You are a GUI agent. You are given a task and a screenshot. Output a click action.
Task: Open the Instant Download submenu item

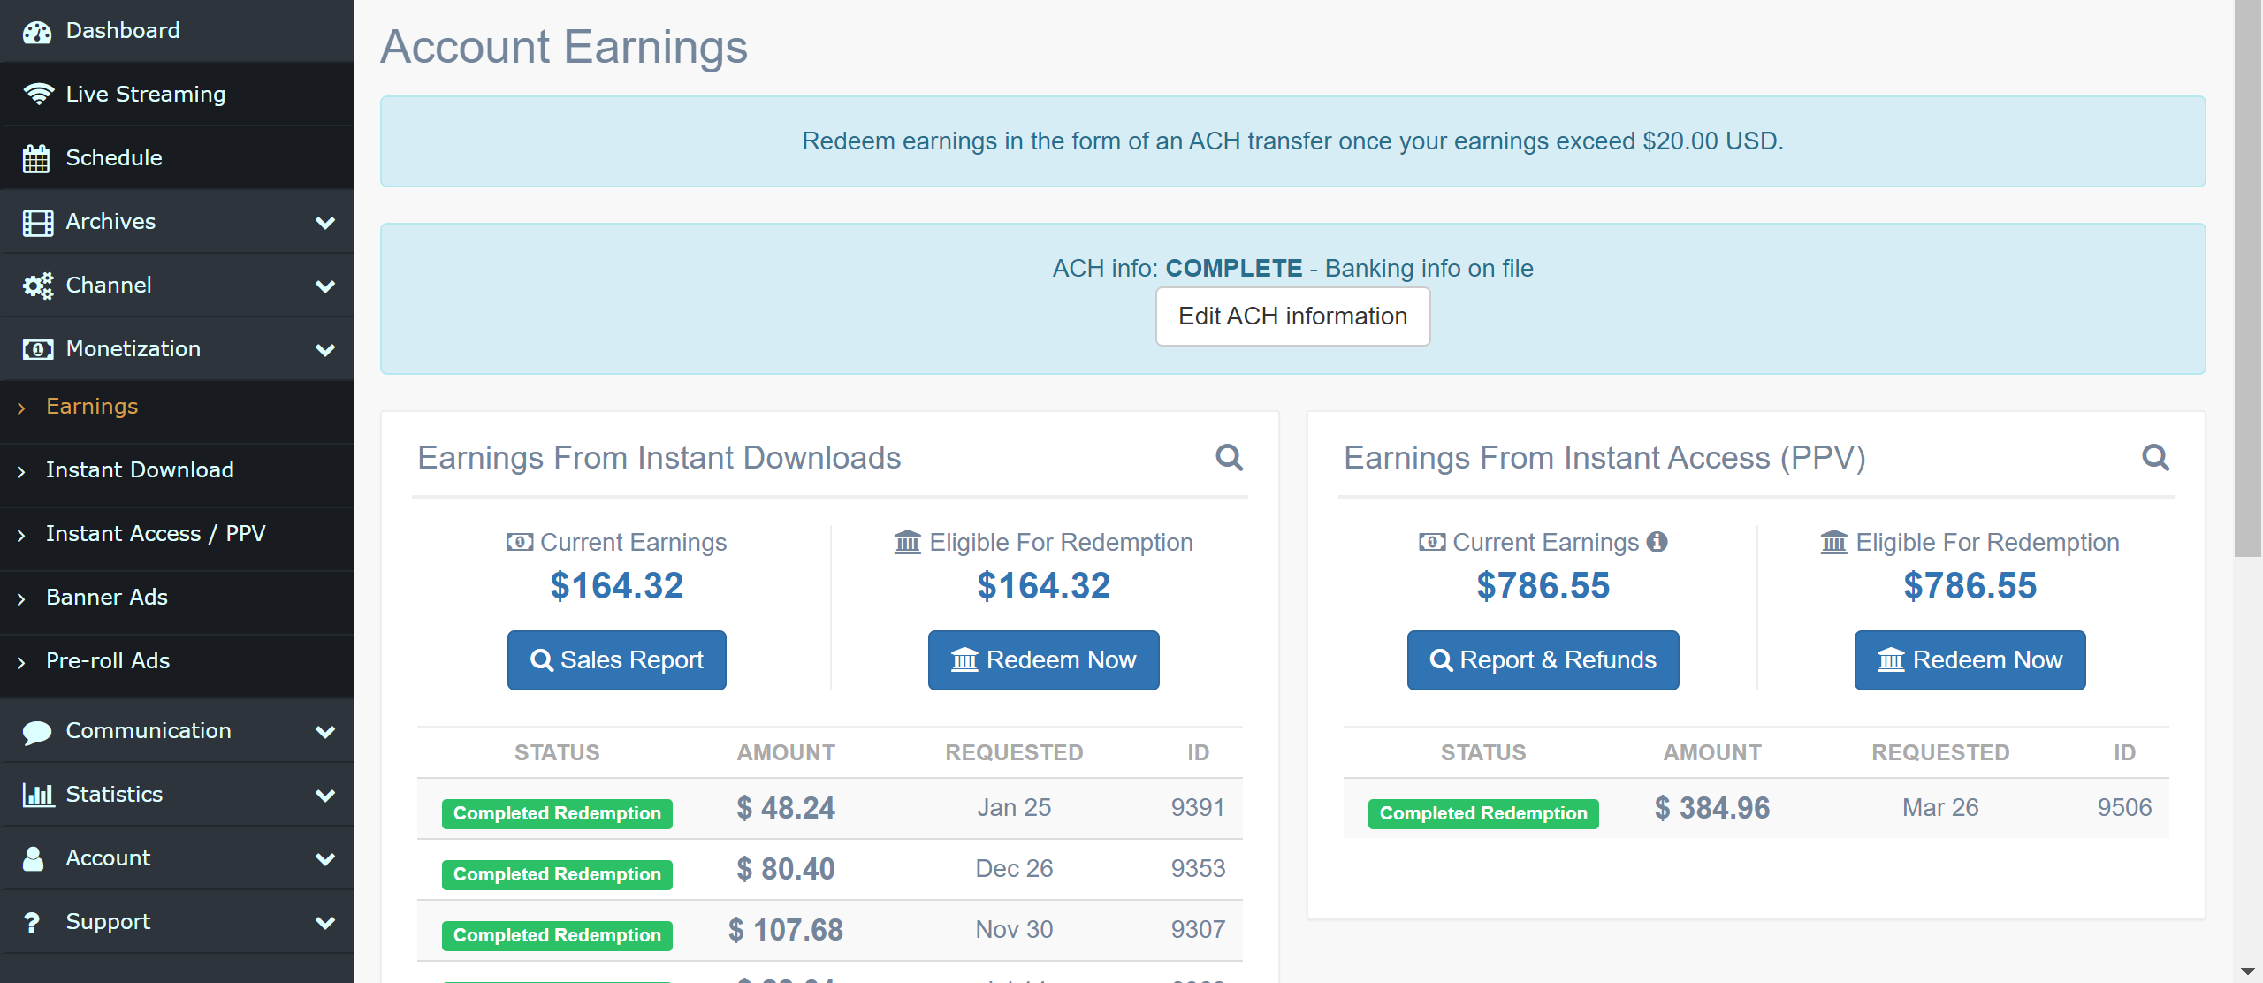coord(140,470)
